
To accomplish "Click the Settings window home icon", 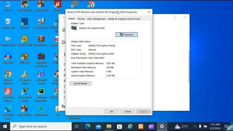I will (64, 30).
